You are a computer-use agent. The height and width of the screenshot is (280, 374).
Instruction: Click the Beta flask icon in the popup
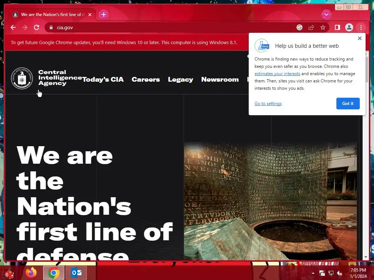(262, 46)
